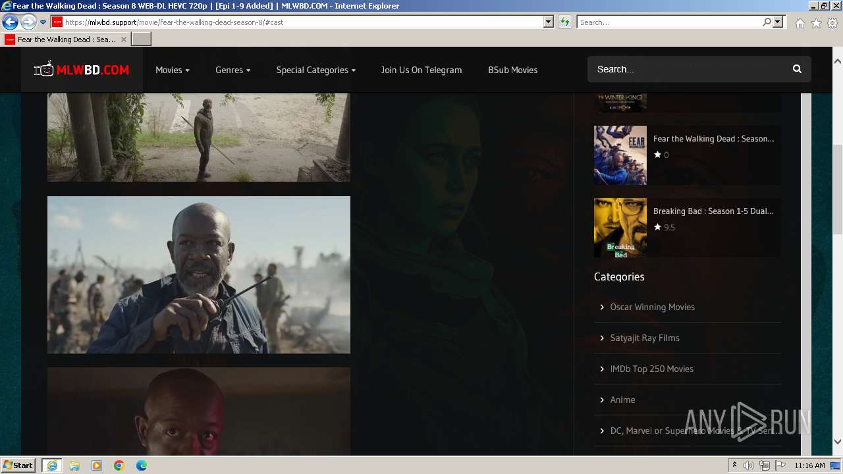Open Windows Media Player taskbar icon
This screenshot has height=474, width=843.
tap(97, 465)
